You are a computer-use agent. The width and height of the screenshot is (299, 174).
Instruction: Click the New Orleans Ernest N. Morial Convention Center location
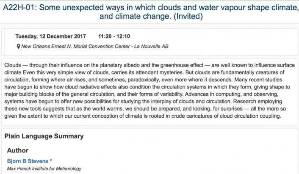[x=75, y=46]
